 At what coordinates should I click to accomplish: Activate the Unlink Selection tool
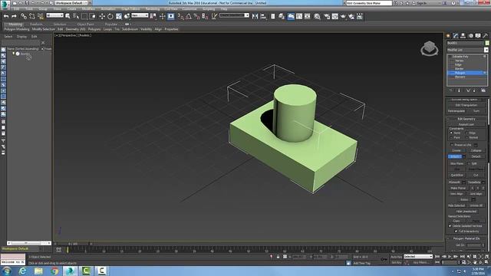coord(32,16)
